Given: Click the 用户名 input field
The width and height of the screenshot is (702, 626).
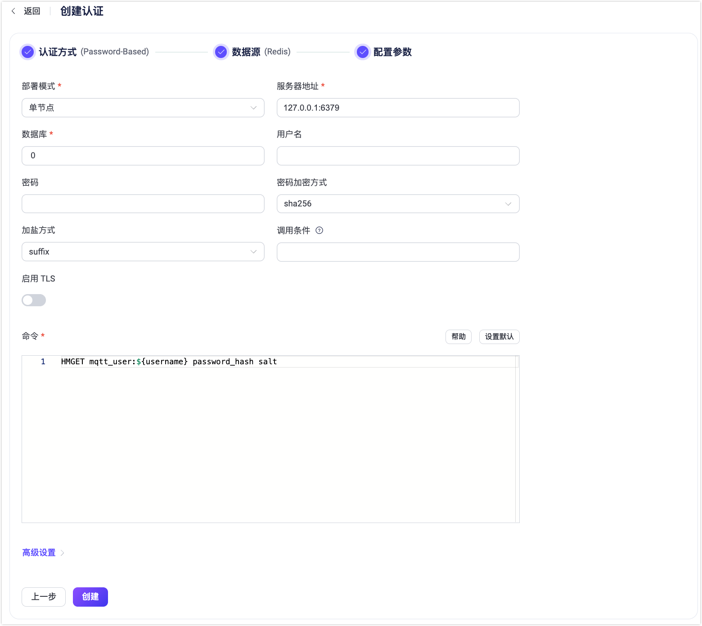Looking at the screenshot, I should click(398, 156).
